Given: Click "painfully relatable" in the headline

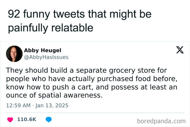Looking at the screenshot, I should [50, 28].
